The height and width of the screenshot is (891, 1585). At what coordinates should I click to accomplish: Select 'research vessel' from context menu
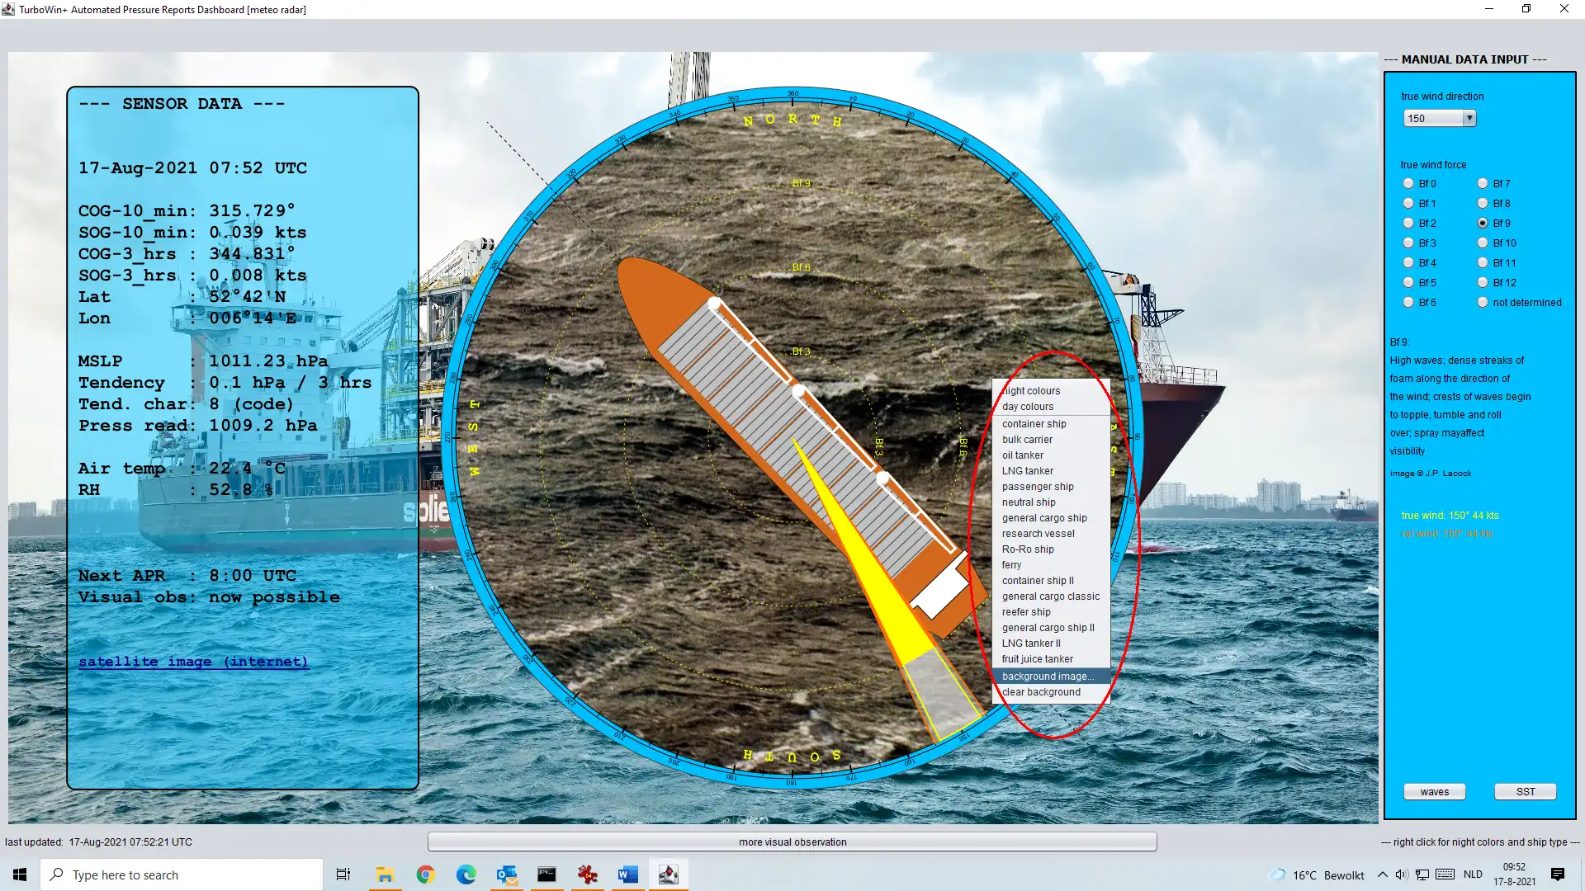(x=1039, y=533)
